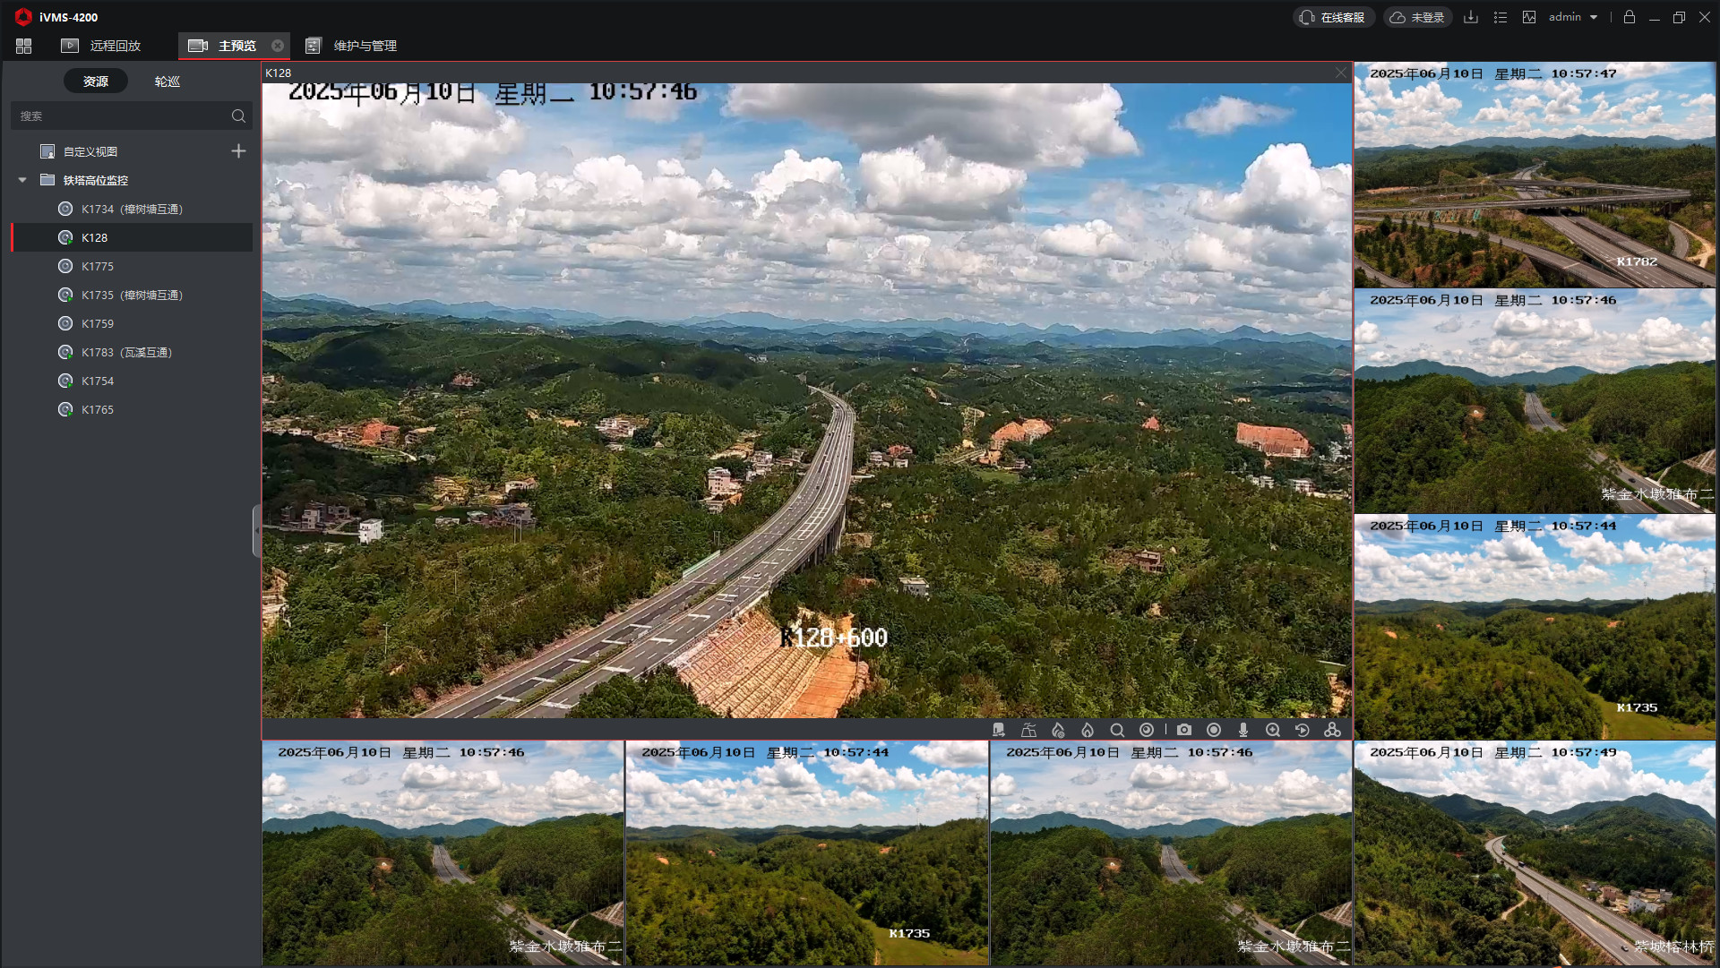The height and width of the screenshot is (968, 1720).
Task: Open the resource monitor waveform icon
Action: coord(1529,17)
